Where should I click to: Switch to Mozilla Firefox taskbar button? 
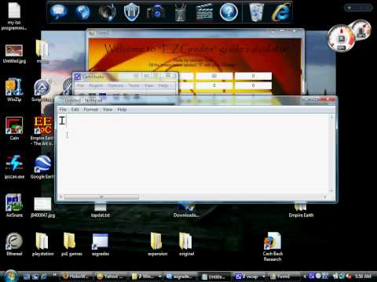tap(76, 277)
